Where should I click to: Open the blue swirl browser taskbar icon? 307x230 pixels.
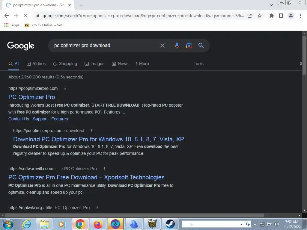point(115,224)
